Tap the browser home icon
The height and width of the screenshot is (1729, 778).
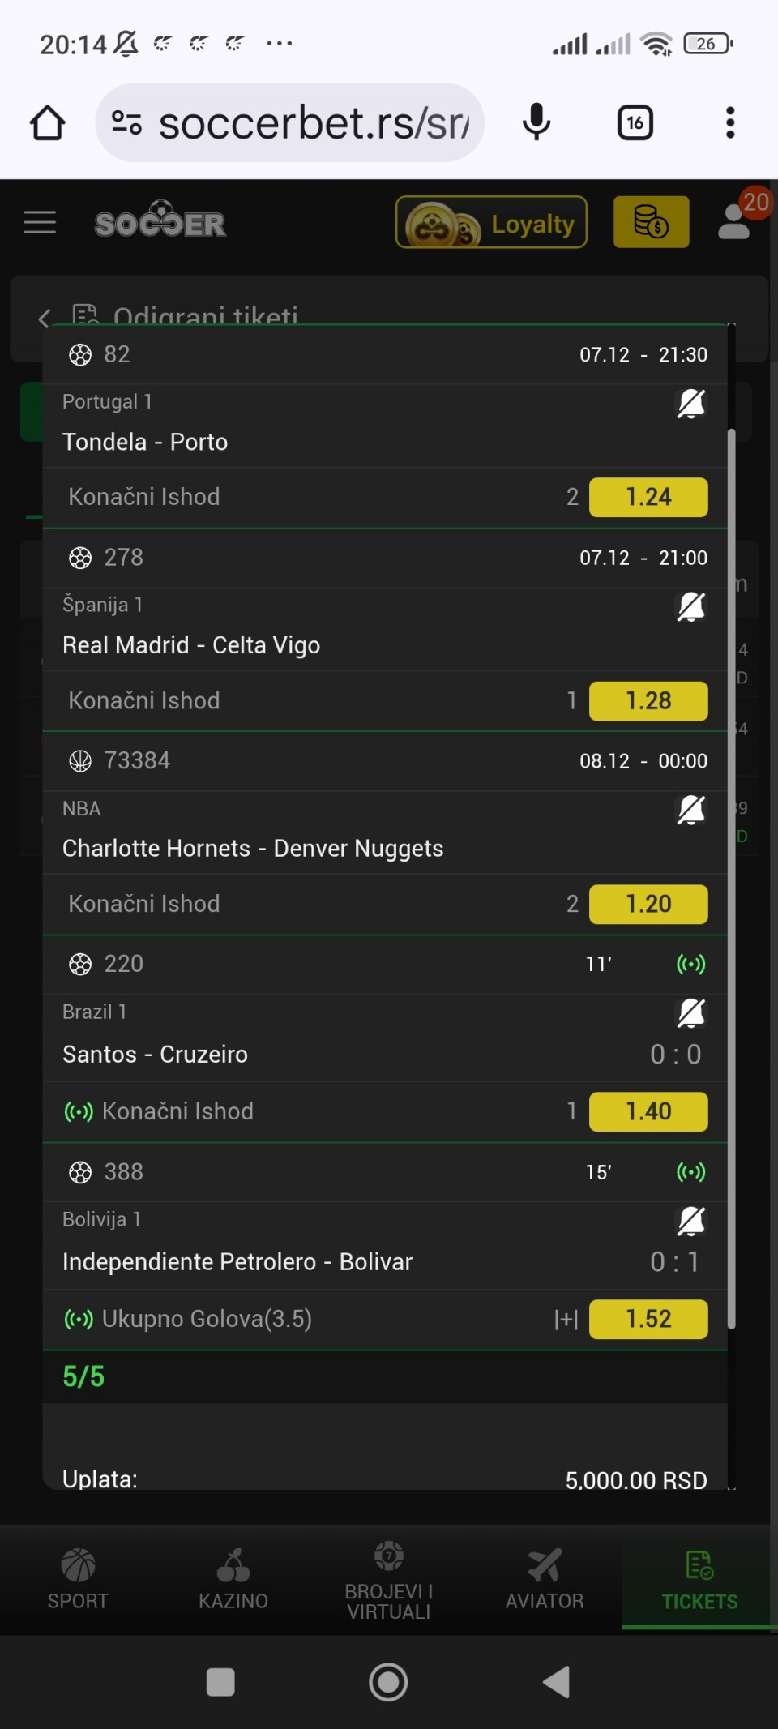pyautogui.click(x=48, y=123)
